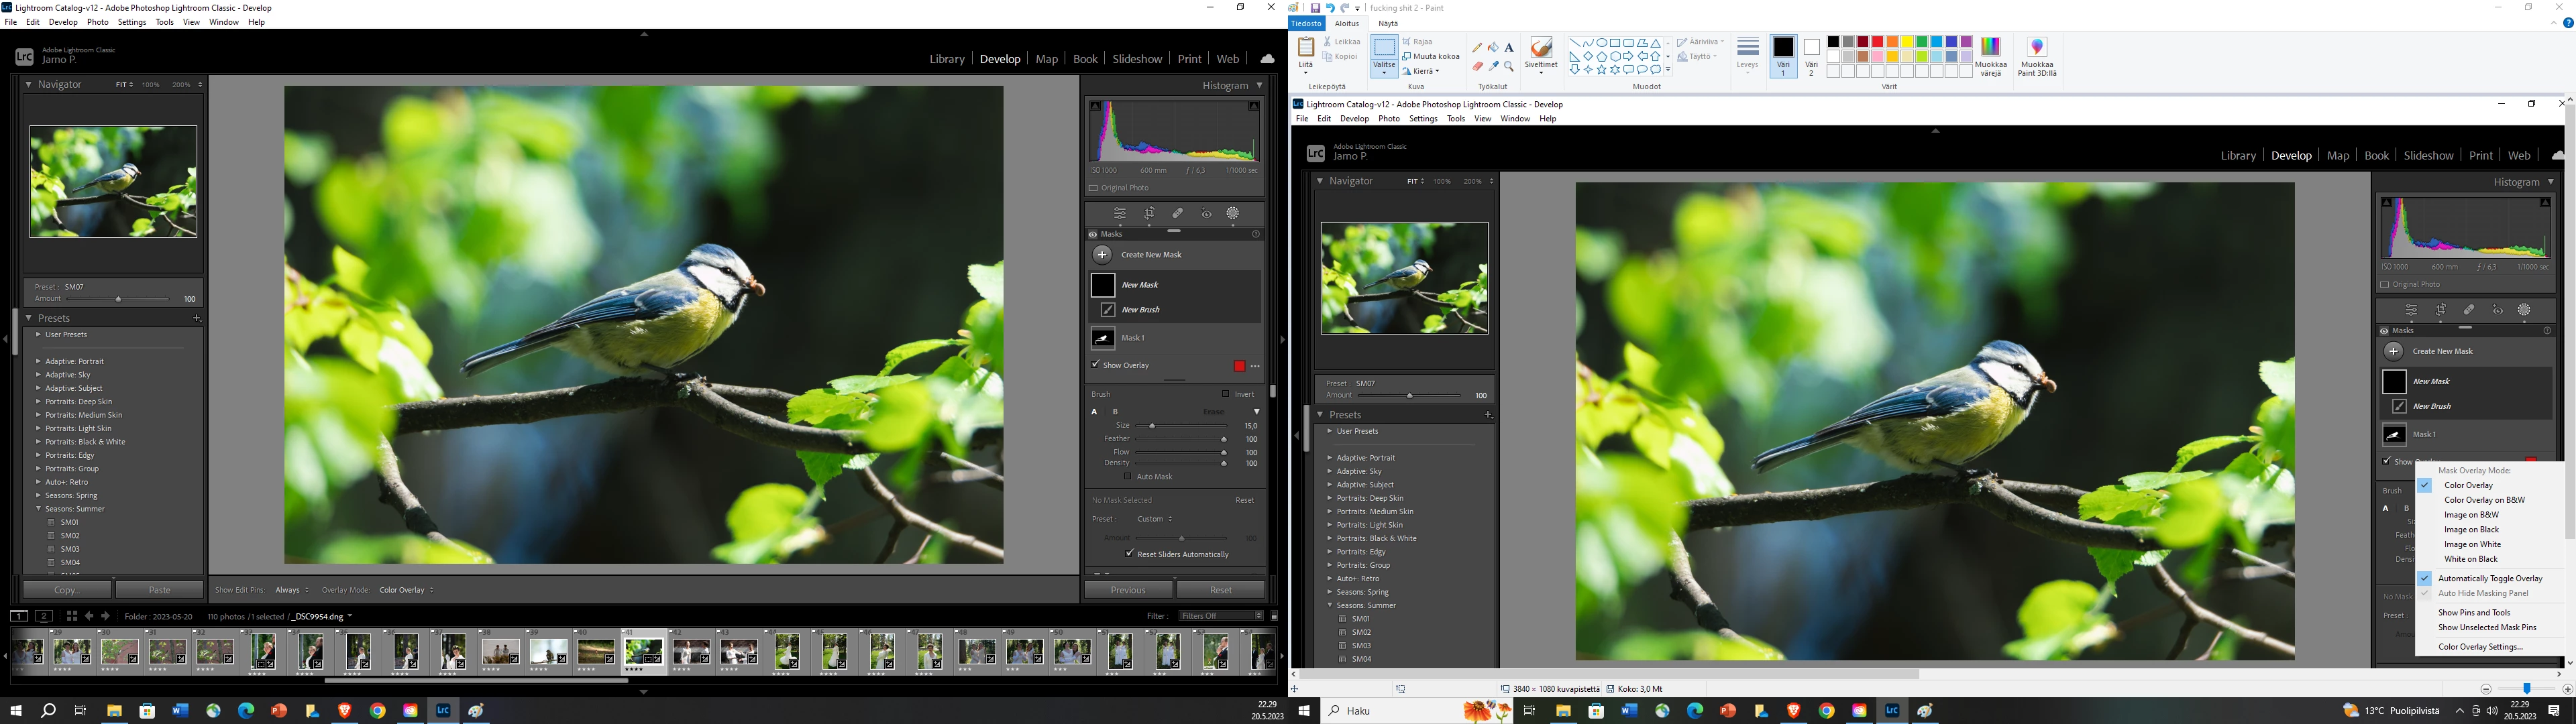
Task: Click the Paste button under presets
Action: click(x=159, y=590)
